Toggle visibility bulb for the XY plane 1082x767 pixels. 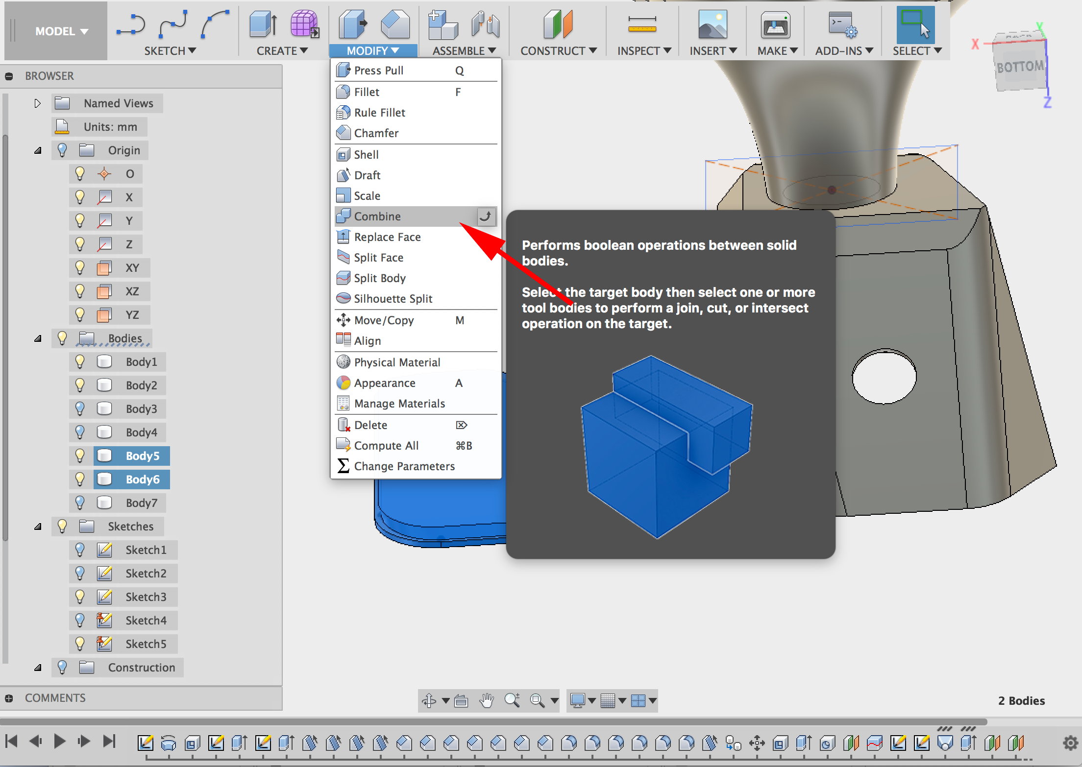click(x=80, y=268)
